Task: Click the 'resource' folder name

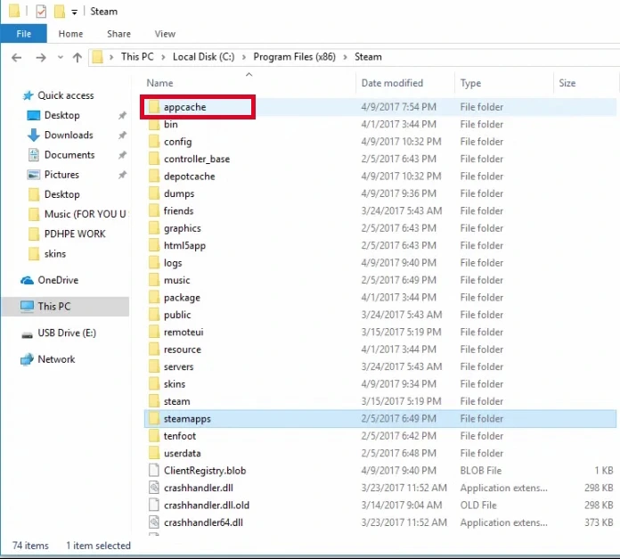Action: pyautogui.click(x=183, y=349)
